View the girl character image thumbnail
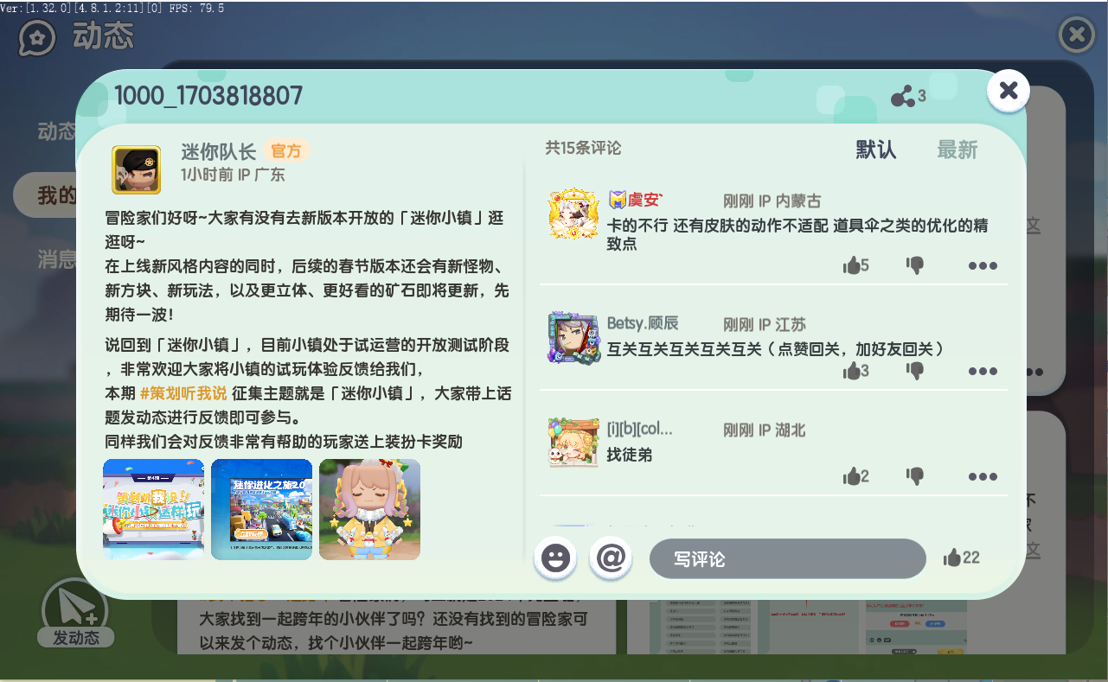 369,509
